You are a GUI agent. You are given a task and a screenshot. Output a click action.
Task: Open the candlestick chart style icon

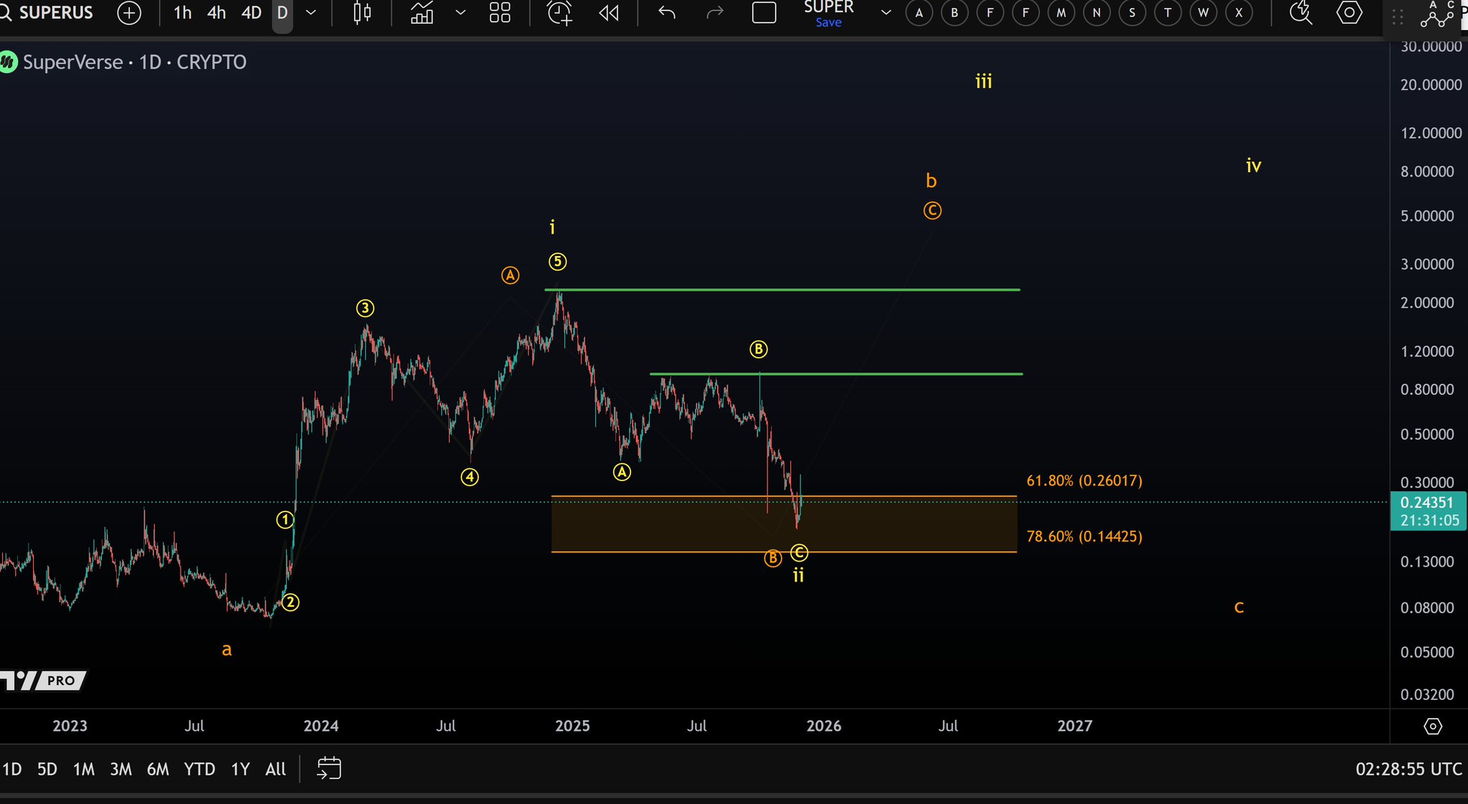point(362,13)
